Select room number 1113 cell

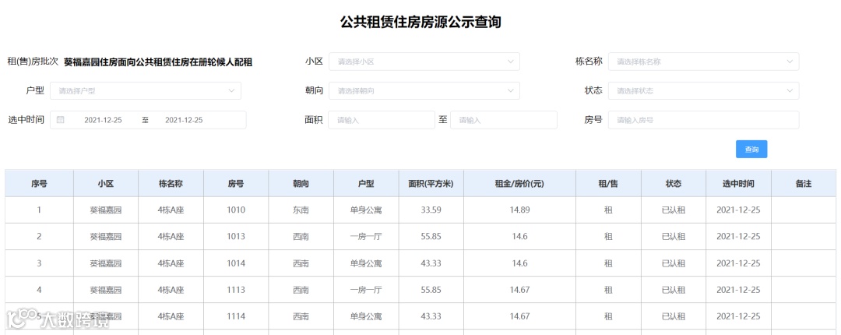pos(236,290)
